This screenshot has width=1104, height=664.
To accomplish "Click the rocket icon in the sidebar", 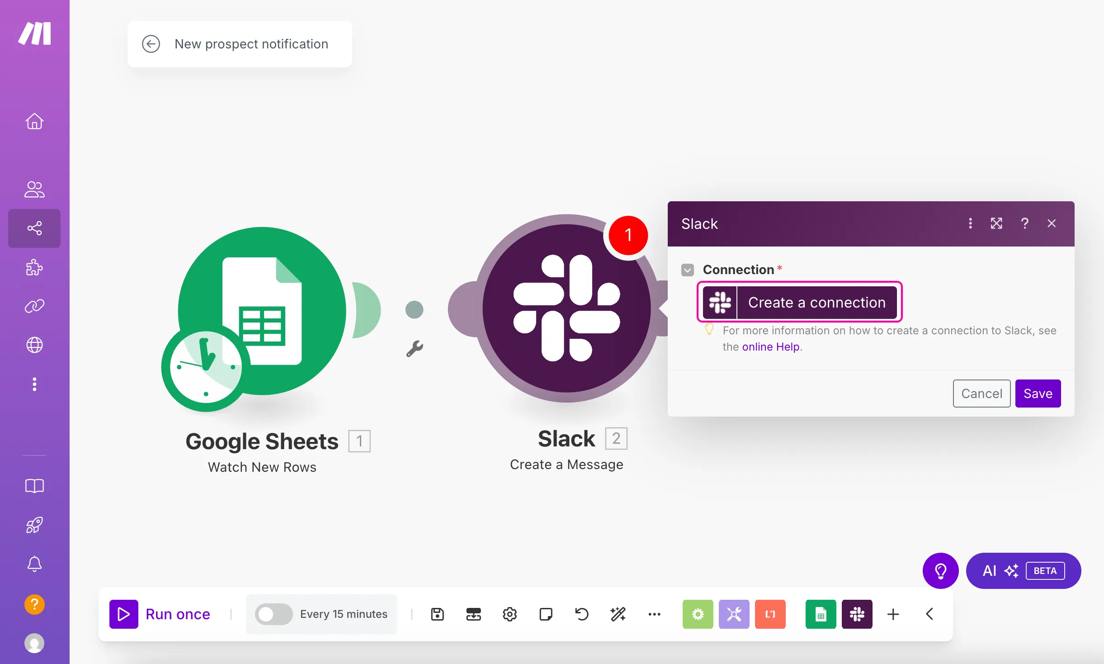I will click(34, 525).
